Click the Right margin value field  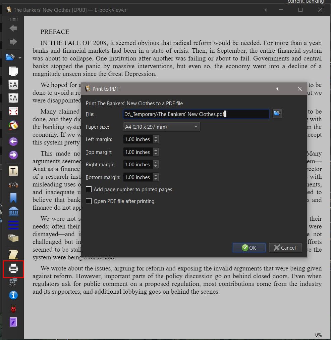pyautogui.click(x=138, y=164)
